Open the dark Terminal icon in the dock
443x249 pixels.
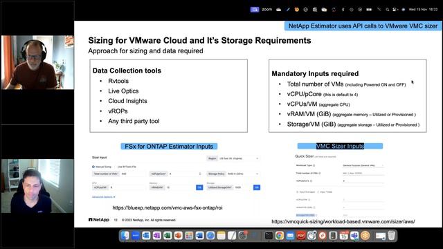(269, 236)
